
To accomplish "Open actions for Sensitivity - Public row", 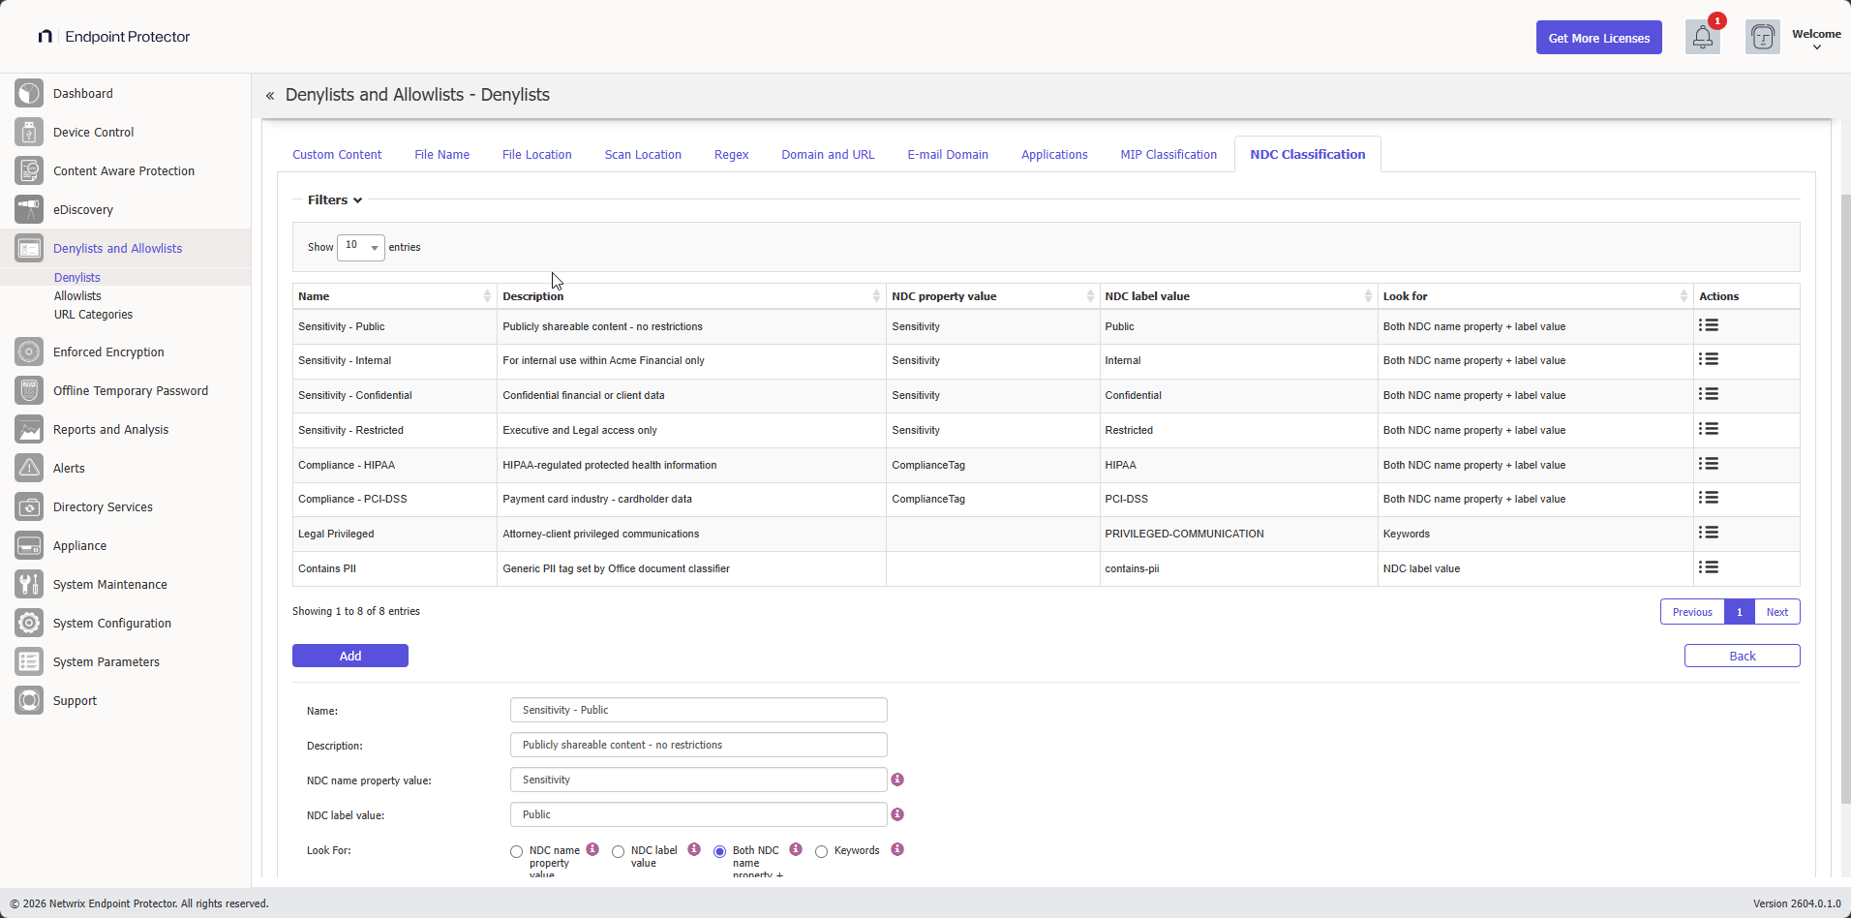I will point(1709,325).
